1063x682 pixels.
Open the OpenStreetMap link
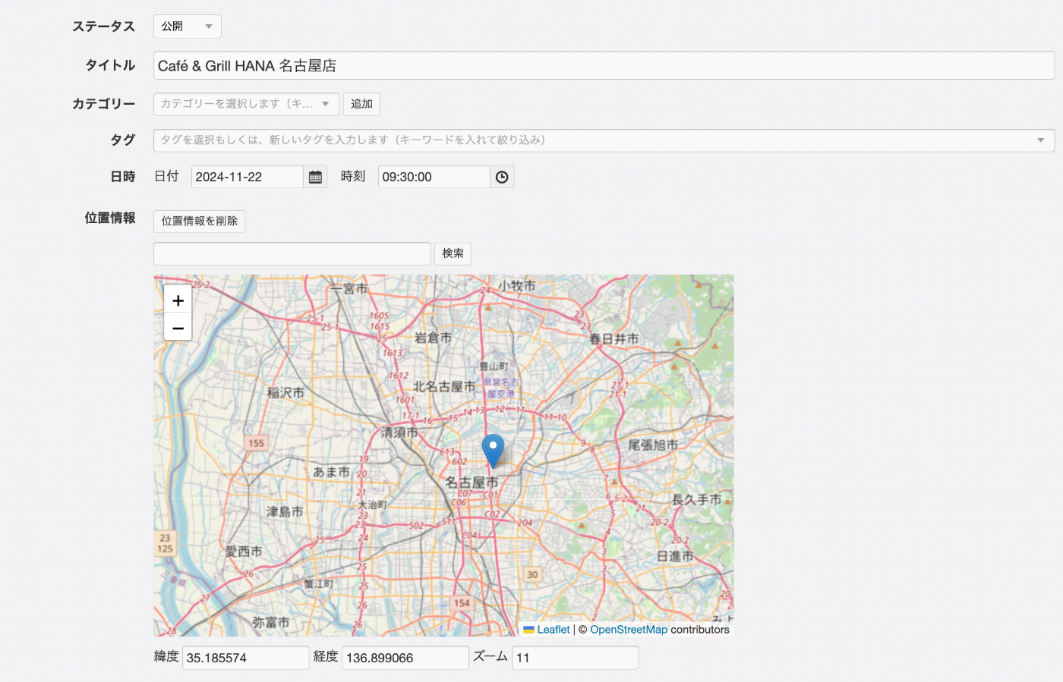(628, 630)
